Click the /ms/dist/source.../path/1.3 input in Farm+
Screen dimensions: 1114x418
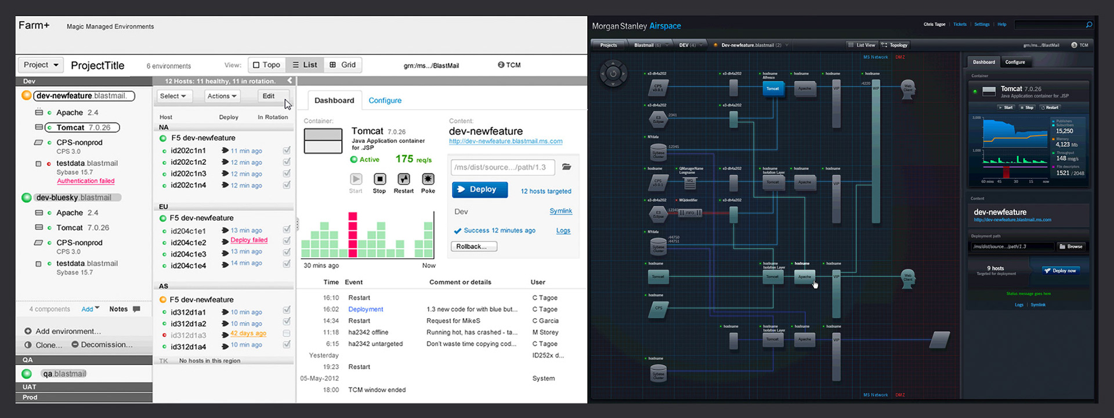(x=502, y=167)
